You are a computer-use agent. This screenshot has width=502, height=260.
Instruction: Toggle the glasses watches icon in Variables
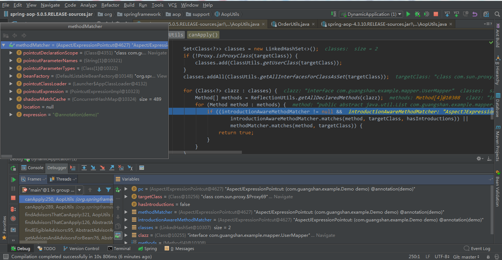(x=118, y=235)
